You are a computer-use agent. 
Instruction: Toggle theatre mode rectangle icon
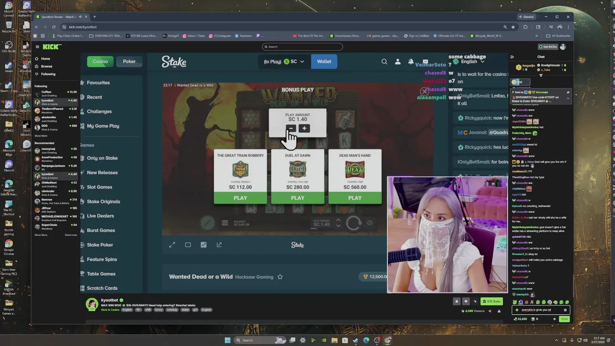(x=188, y=245)
